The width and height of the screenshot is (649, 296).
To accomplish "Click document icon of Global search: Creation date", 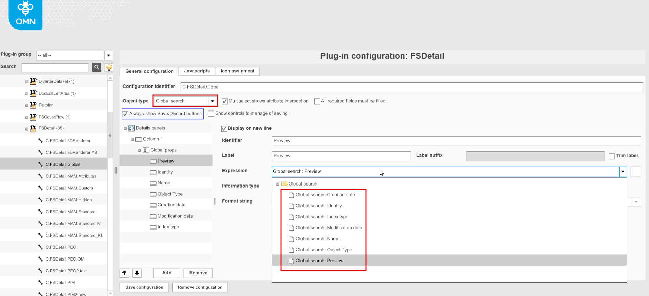I will click(291, 195).
